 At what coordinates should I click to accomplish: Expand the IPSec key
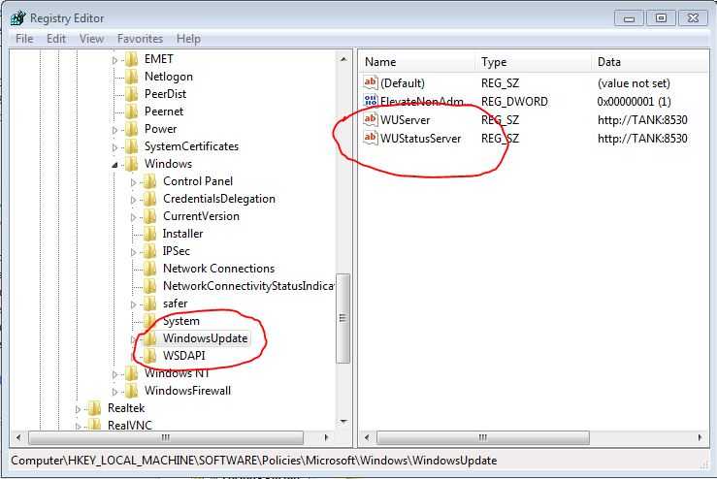pyautogui.click(x=133, y=252)
